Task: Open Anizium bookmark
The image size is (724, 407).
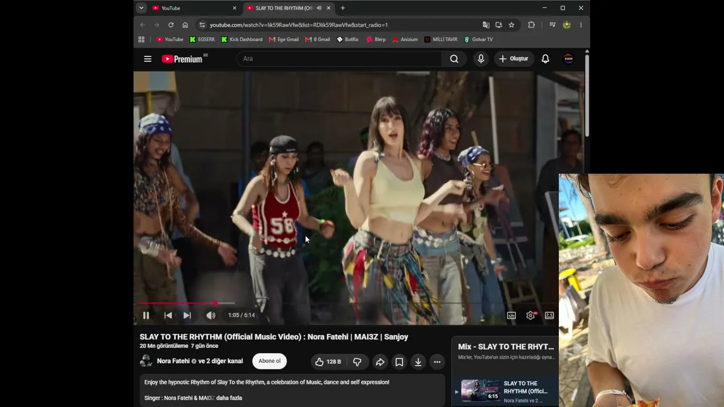Action: pos(405,40)
